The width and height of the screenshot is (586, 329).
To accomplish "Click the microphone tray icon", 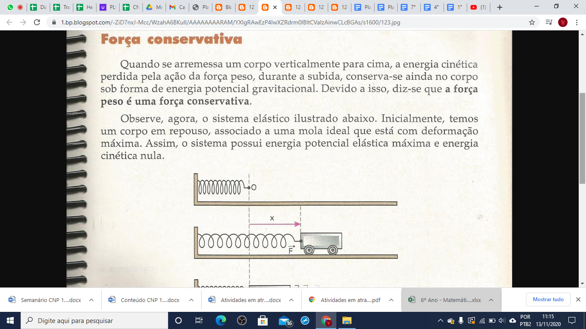I will point(461,320).
